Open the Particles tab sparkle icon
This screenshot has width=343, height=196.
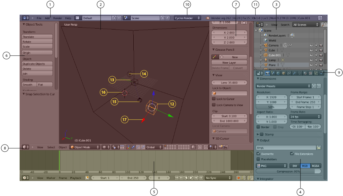(x=316, y=73)
